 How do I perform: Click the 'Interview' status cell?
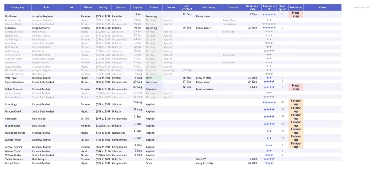click(x=154, y=87)
